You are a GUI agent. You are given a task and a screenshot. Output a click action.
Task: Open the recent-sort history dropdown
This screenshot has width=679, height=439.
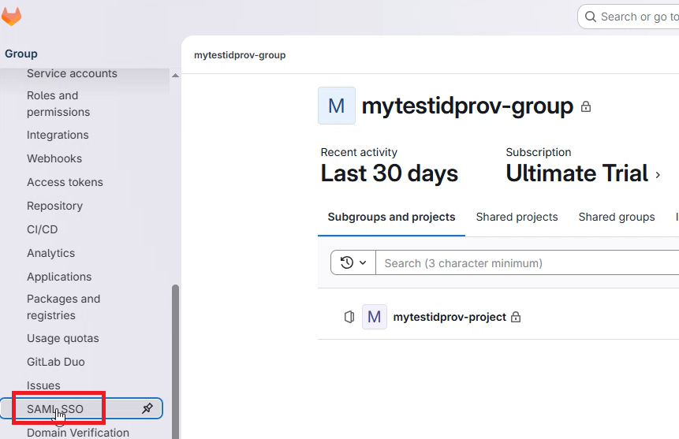click(x=353, y=262)
